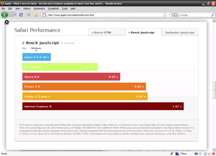
Task: Click the '(in seconds)' label
Action: tap(67, 43)
